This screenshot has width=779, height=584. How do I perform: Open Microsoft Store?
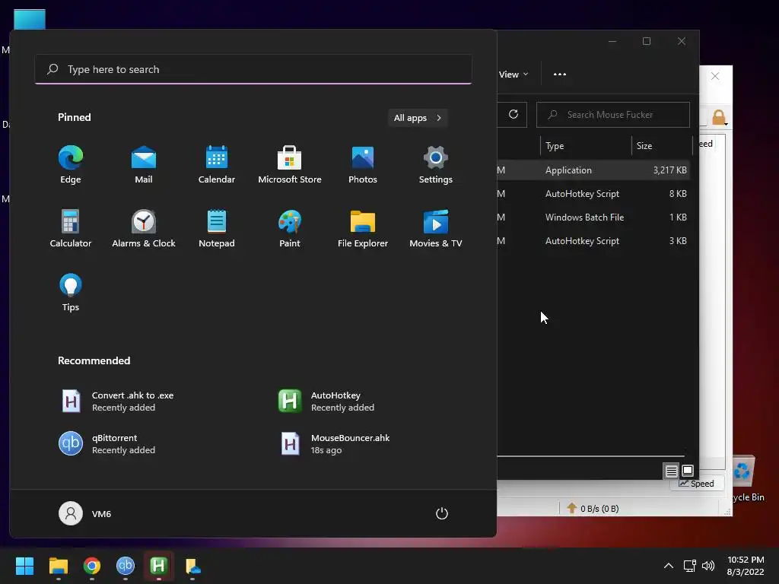[x=290, y=165]
